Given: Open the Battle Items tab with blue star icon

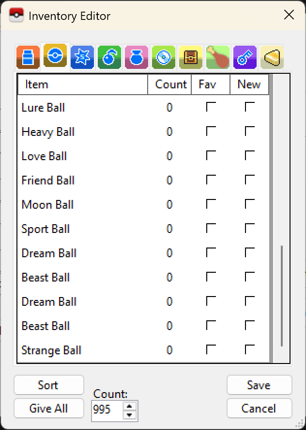Looking at the screenshot, I should [82, 57].
